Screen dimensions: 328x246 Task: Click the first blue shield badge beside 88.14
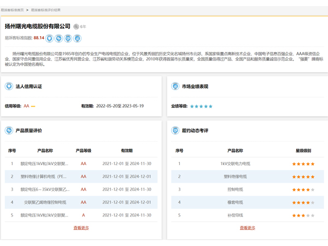click(50, 38)
